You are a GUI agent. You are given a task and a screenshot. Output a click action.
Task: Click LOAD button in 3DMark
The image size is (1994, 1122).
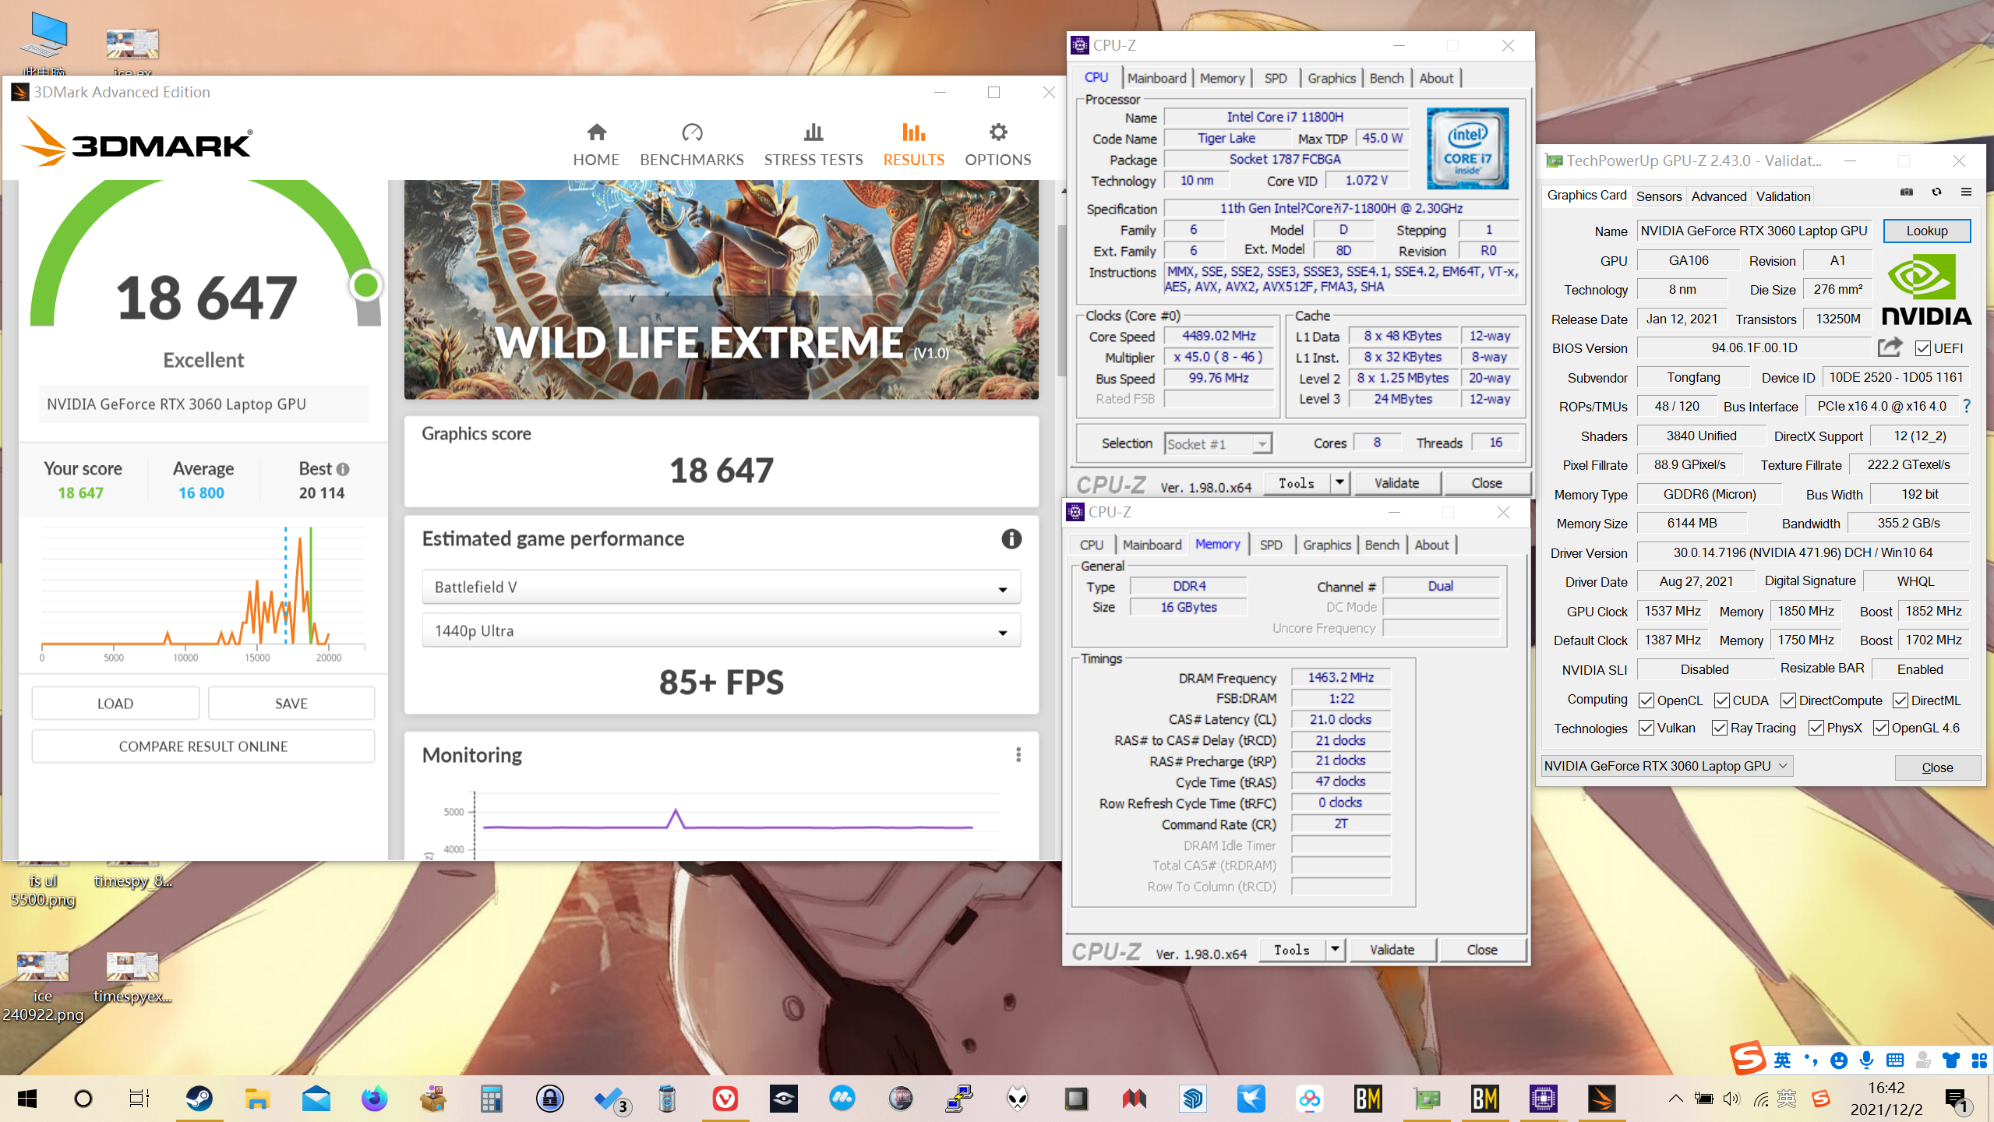115,704
